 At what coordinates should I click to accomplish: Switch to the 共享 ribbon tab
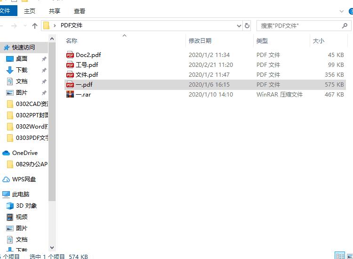(55, 11)
